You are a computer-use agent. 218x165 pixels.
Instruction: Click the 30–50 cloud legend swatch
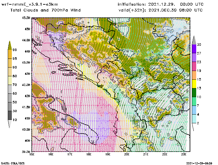pyautogui.click(x=10, y=106)
